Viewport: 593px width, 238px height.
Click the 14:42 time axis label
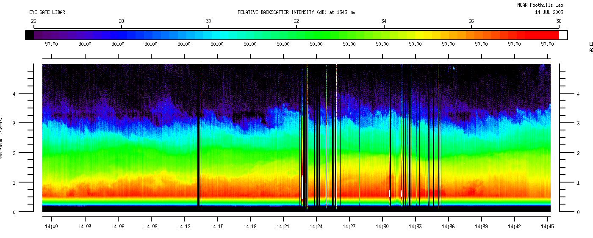point(515,227)
